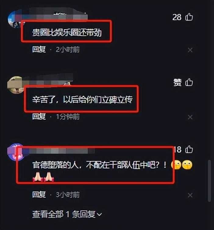Click the vertical scrollbar thumb on right
This screenshot has width=214, height=230.
pos(209,181)
